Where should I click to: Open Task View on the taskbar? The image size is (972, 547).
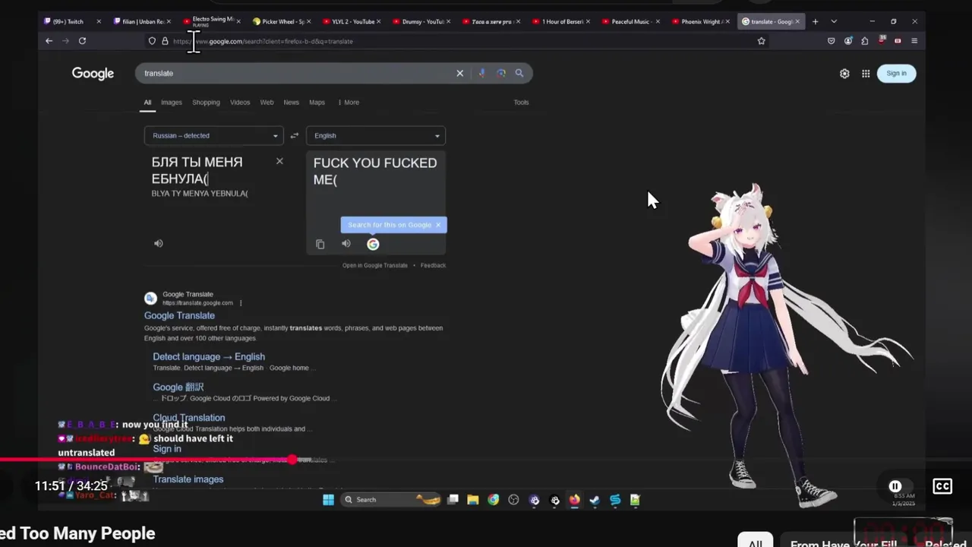pyautogui.click(x=453, y=499)
